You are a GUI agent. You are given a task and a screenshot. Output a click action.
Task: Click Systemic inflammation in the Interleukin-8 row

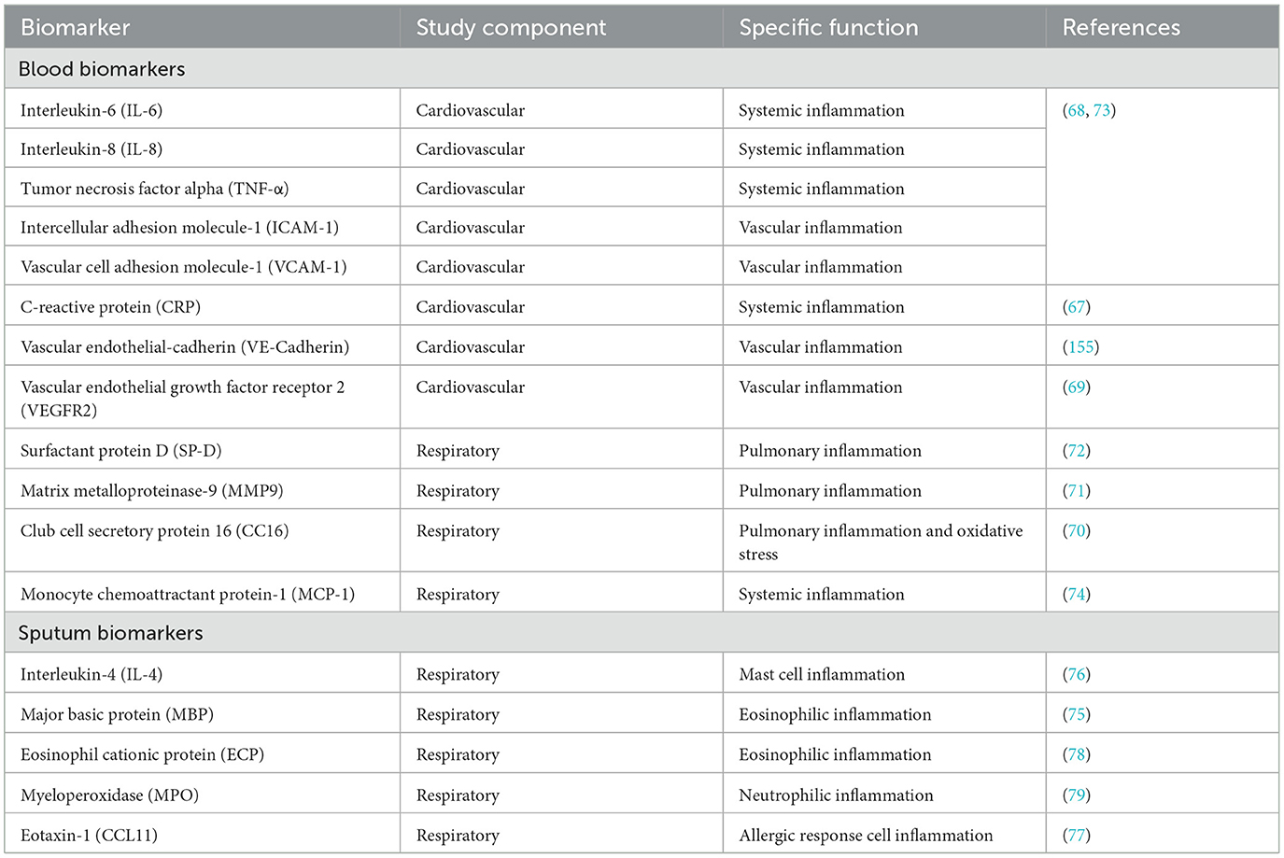(x=822, y=149)
